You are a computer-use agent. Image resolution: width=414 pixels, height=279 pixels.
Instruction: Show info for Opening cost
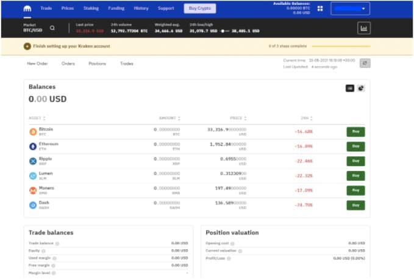pos(232,244)
